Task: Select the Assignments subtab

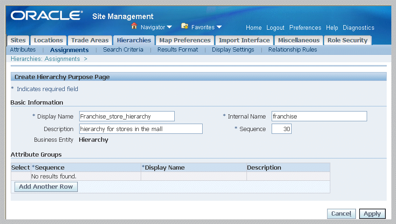Action: pyautogui.click(x=69, y=50)
